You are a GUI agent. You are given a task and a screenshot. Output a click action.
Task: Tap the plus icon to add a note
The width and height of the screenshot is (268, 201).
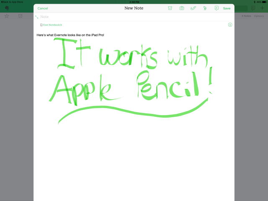tap(262, 8)
